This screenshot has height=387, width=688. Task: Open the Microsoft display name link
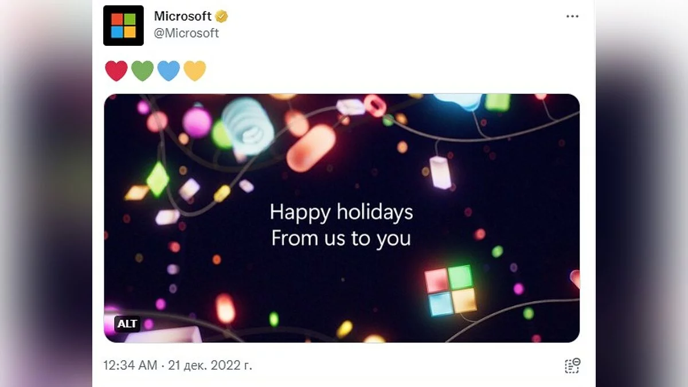[182, 16]
